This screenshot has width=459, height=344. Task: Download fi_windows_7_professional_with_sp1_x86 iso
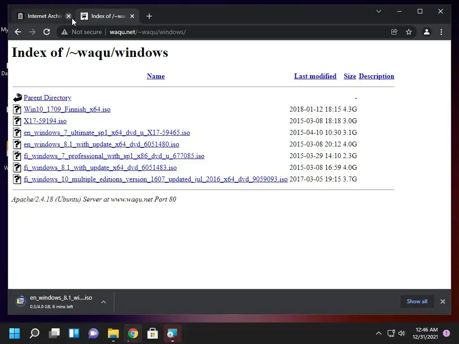(x=114, y=156)
